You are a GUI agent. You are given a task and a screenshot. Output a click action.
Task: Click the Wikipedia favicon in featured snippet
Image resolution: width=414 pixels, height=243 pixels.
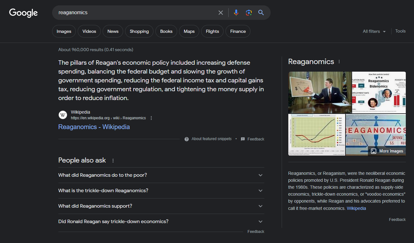point(63,115)
